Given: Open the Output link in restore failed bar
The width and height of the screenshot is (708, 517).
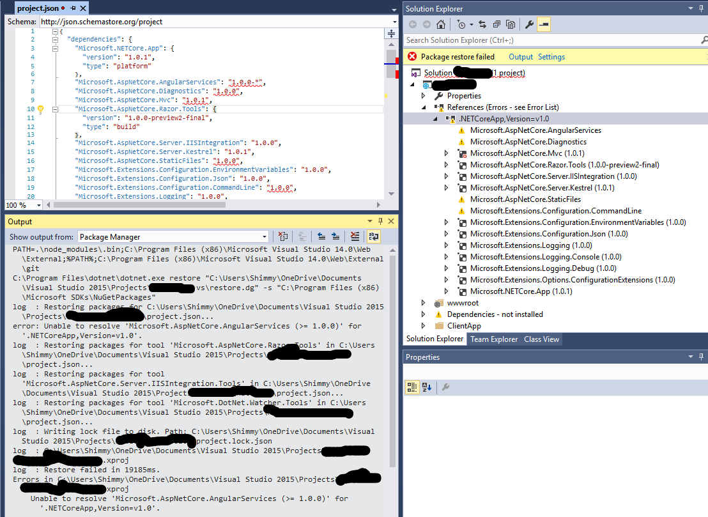Looking at the screenshot, I should click(x=521, y=57).
